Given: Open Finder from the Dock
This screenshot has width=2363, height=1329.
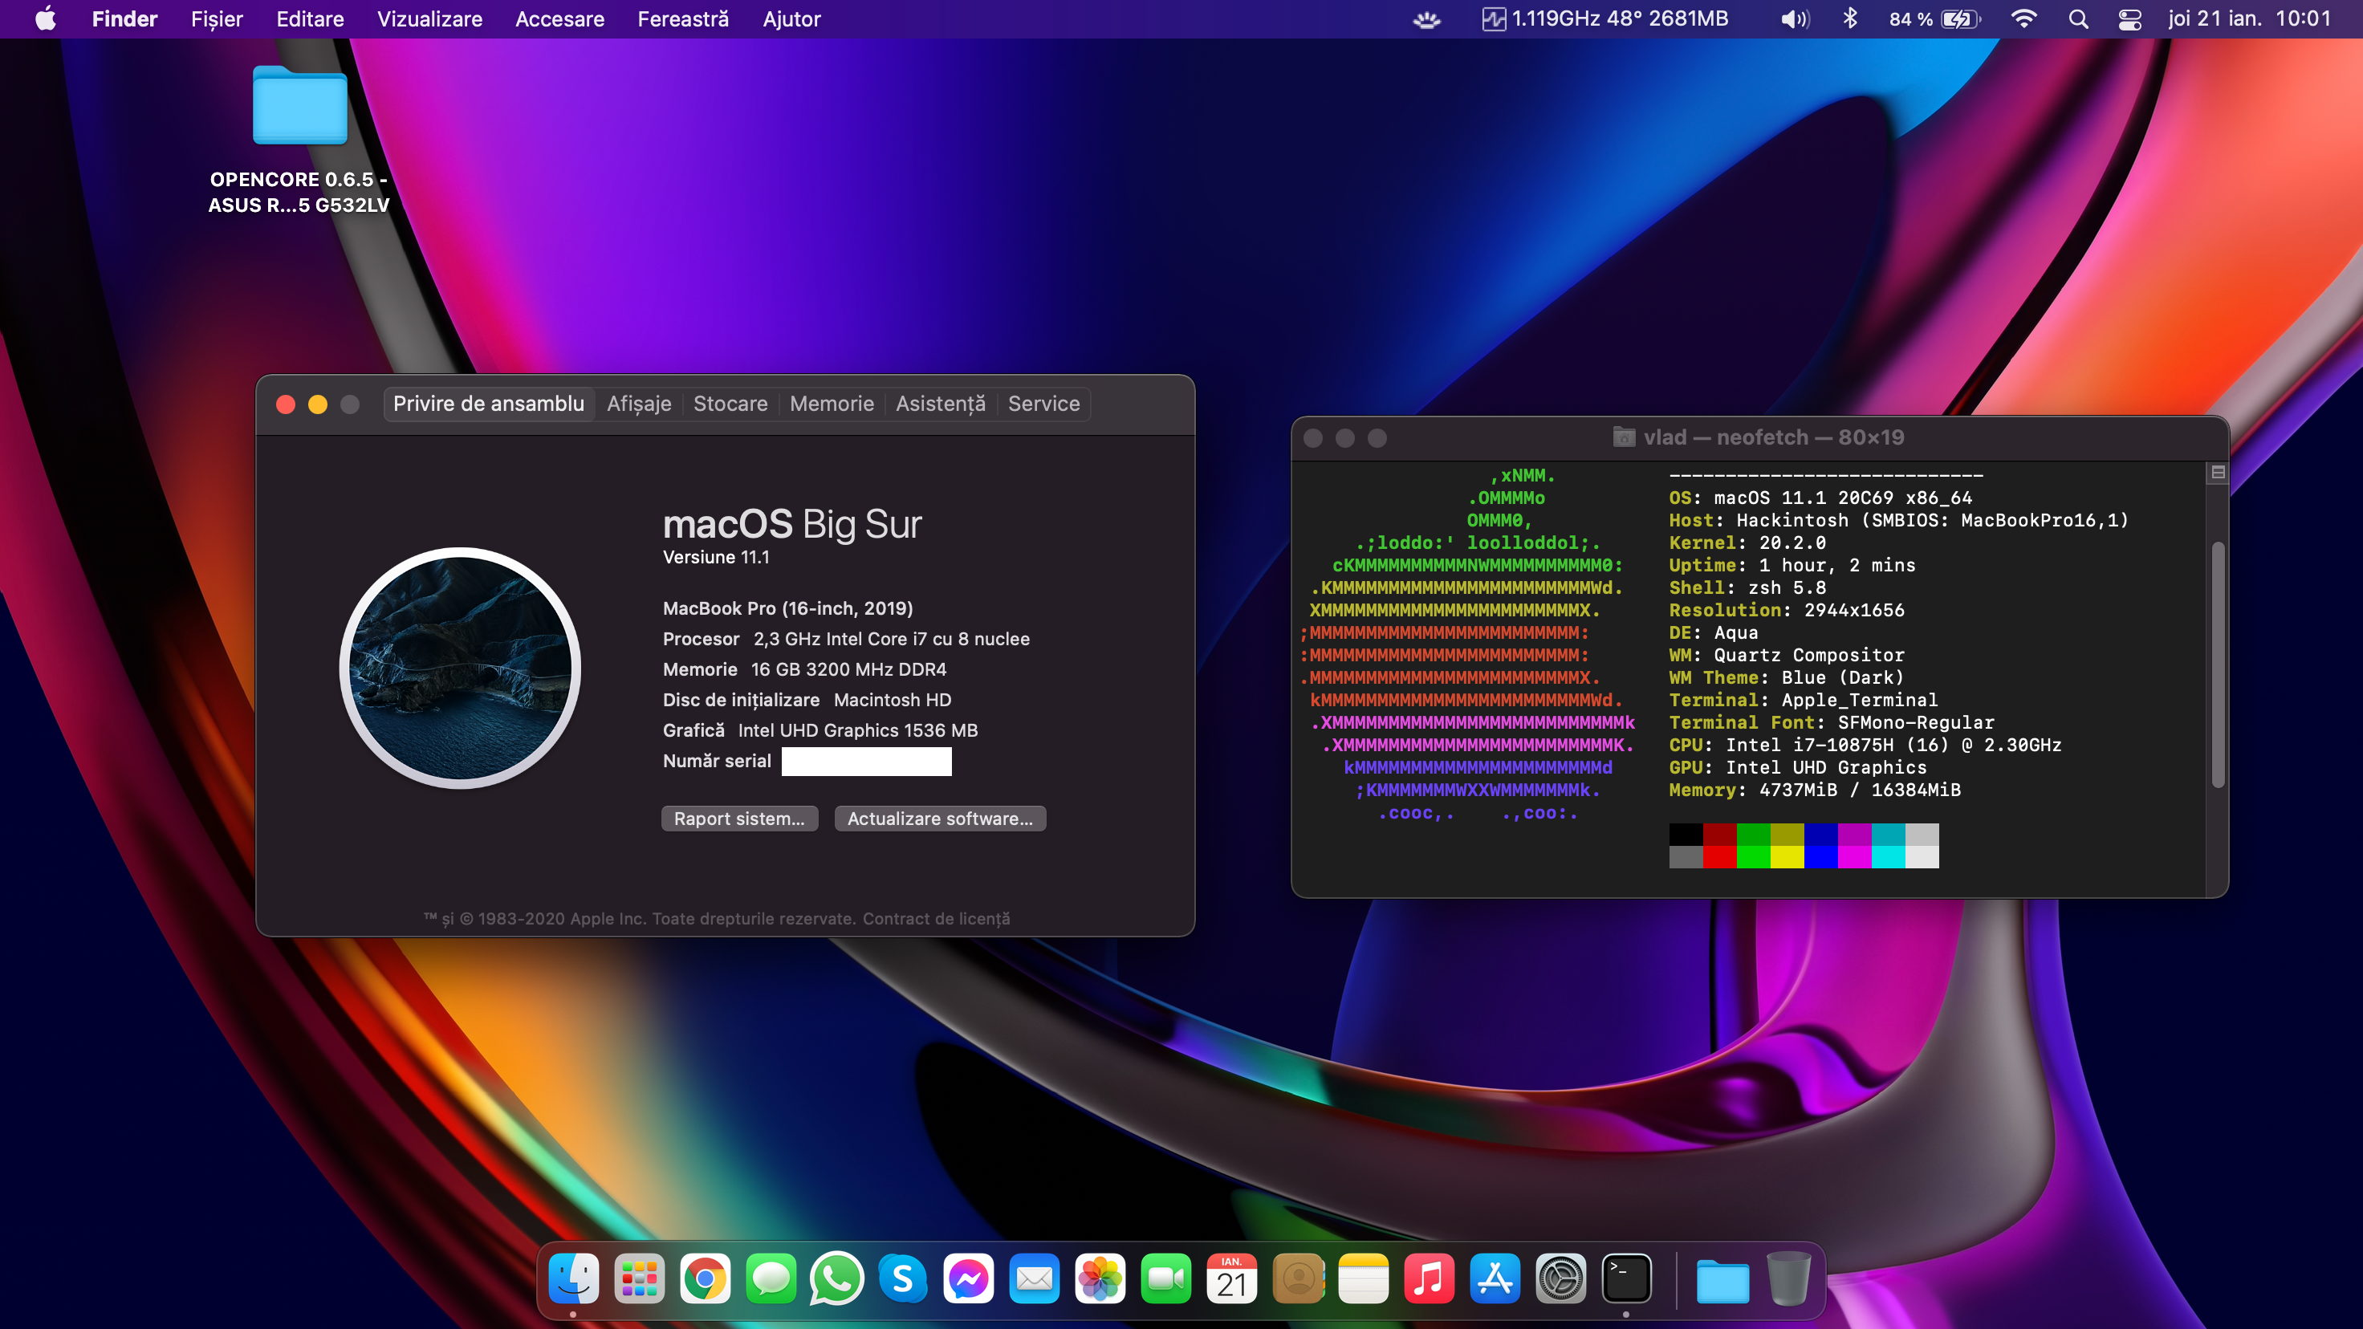Looking at the screenshot, I should coord(573,1278).
